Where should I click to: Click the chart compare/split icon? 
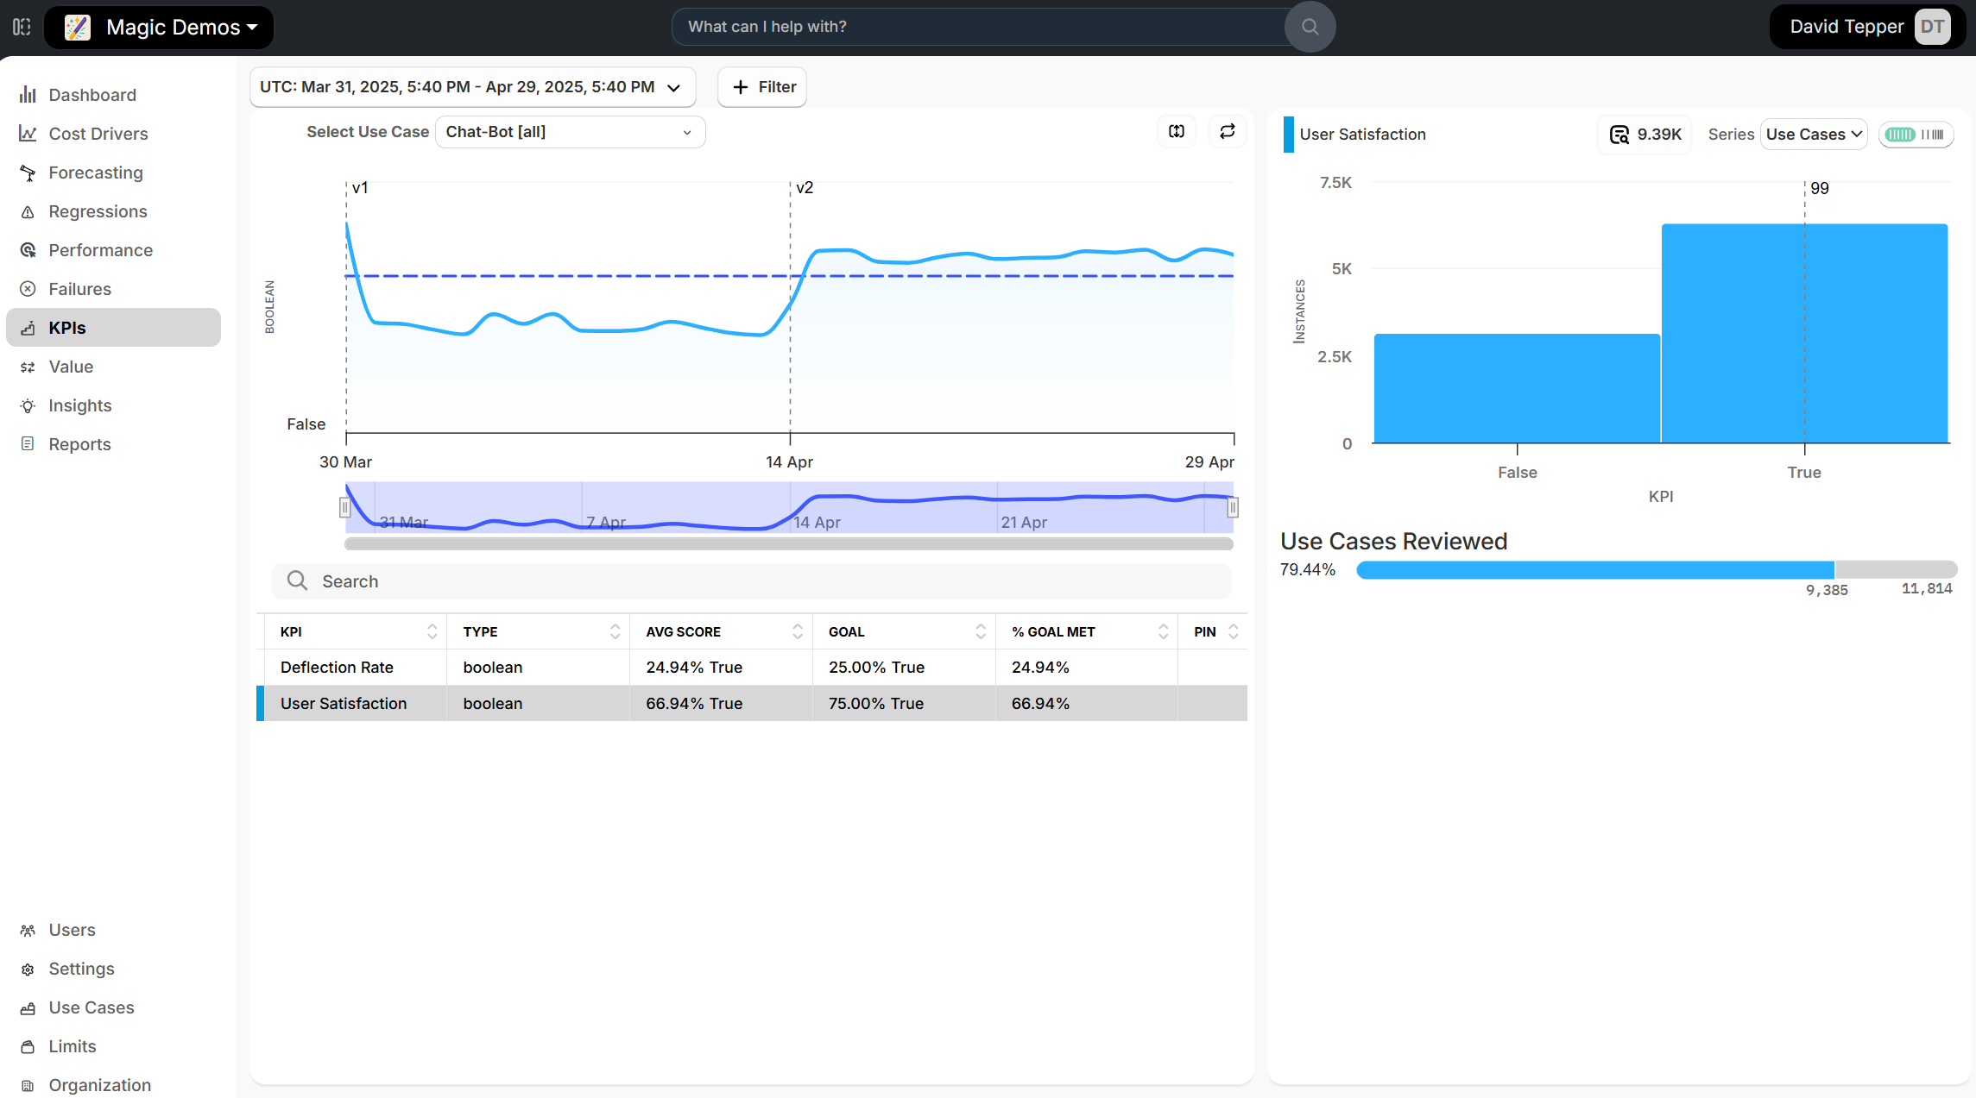click(x=1177, y=131)
